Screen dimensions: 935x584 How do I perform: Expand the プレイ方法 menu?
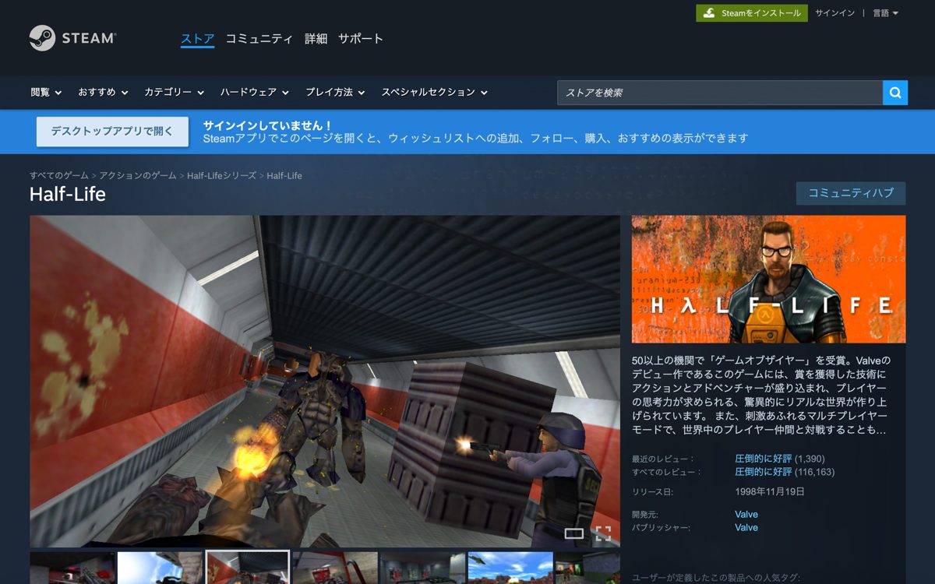click(335, 92)
